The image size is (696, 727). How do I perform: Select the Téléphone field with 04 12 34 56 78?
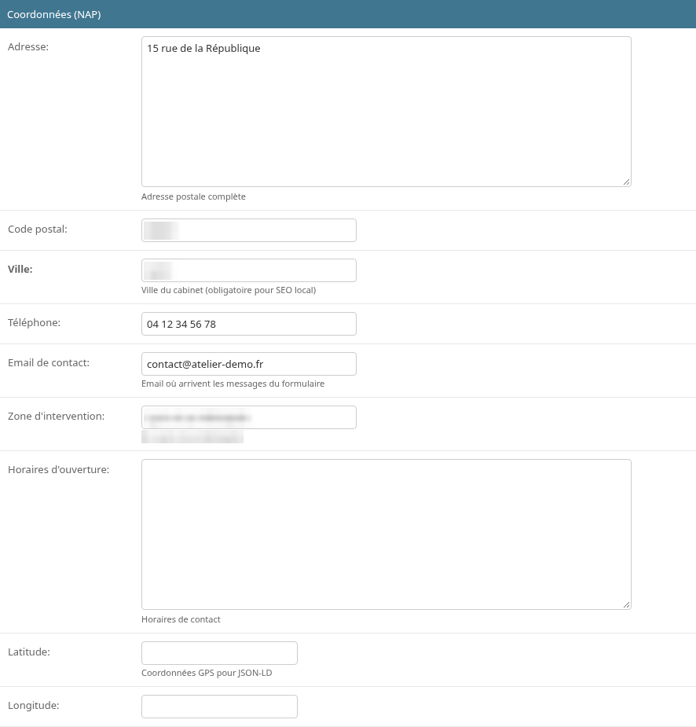coord(249,324)
